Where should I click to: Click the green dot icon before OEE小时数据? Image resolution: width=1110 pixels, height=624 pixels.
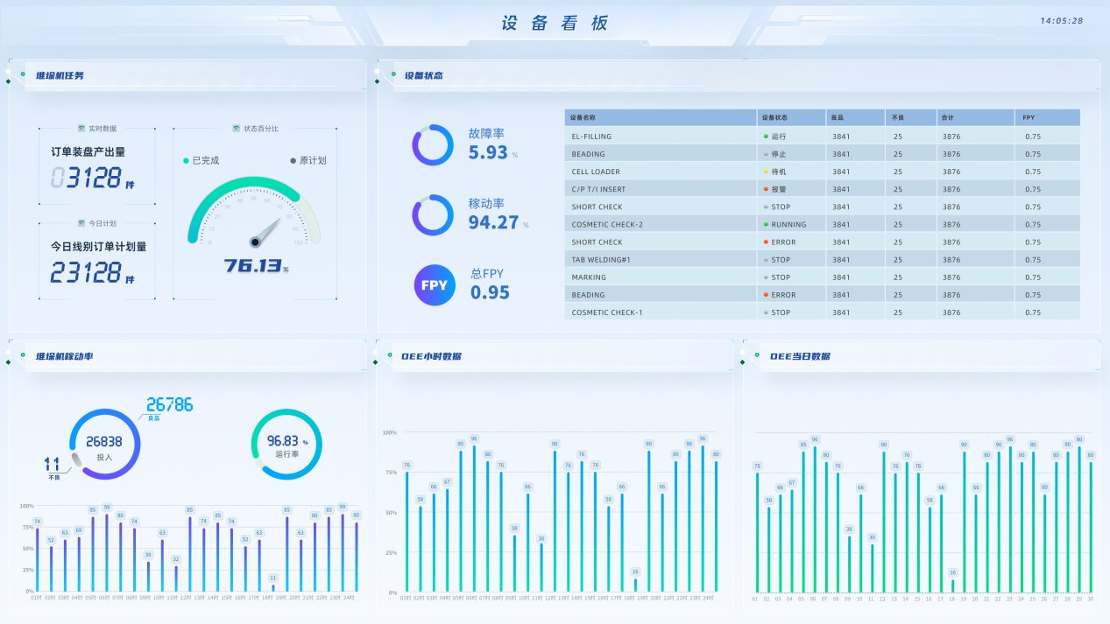[x=389, y=355]
